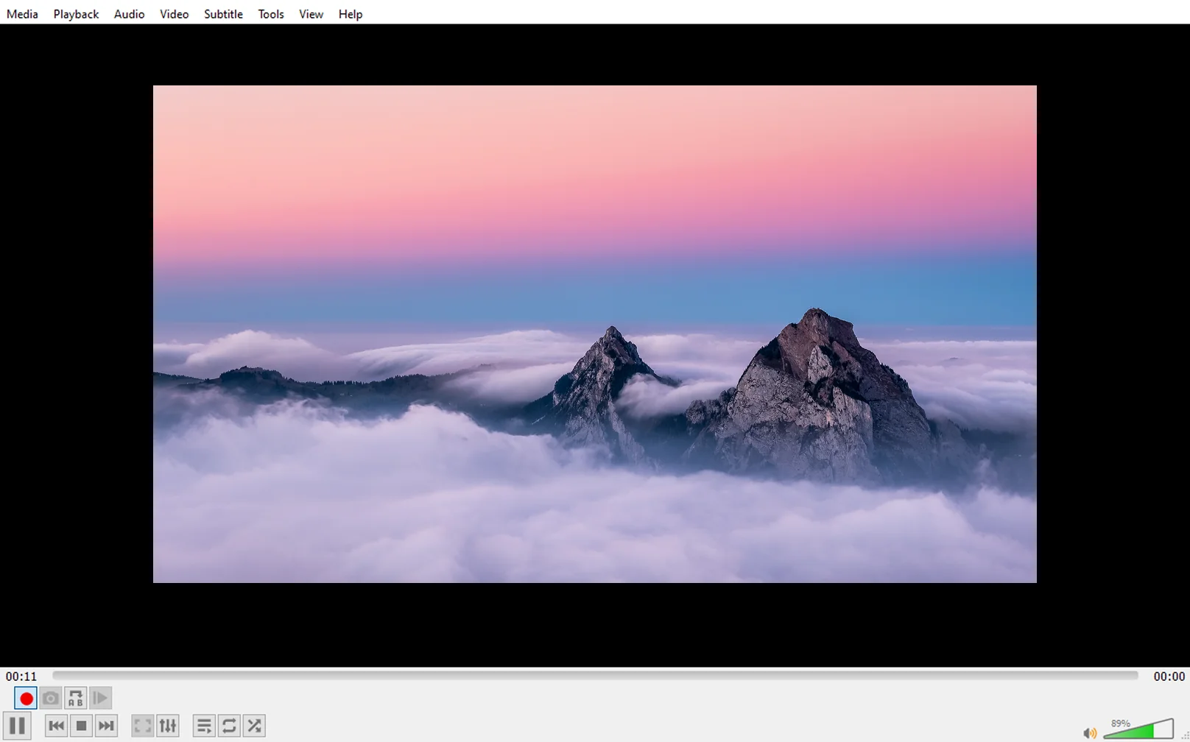The height and width of the screenshot is (742, 1190).
Task: Open extended settings equalizer icon
Action: (x=168, y=727)
